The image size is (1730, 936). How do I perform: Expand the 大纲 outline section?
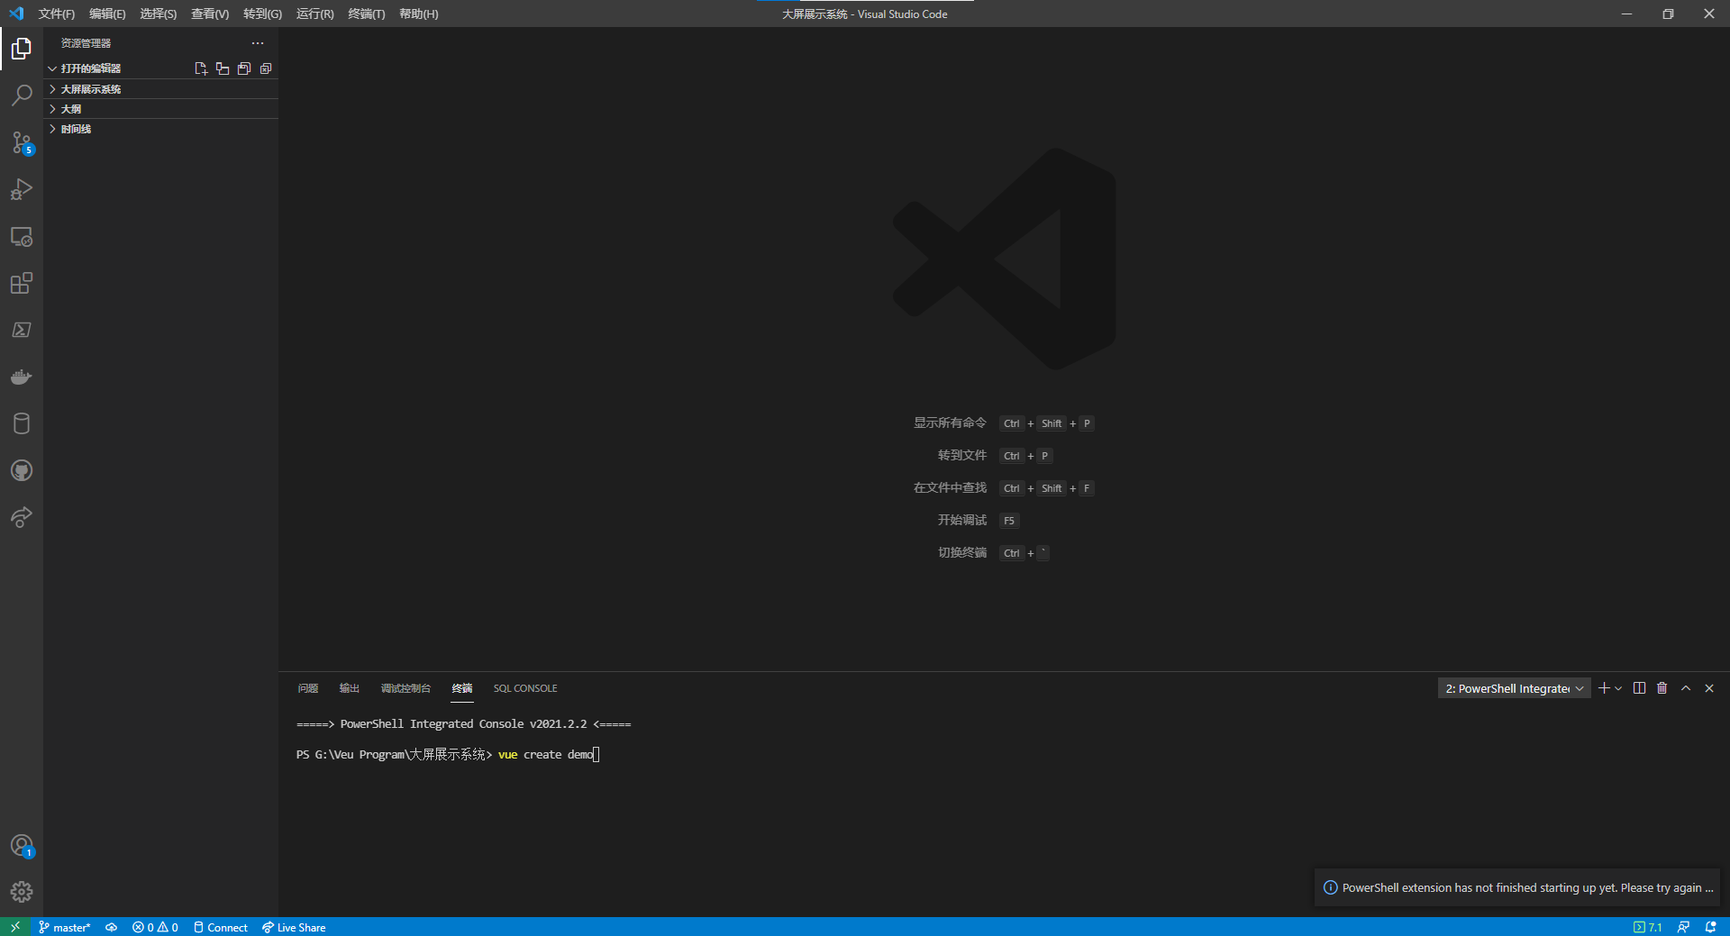coord(161,109)
